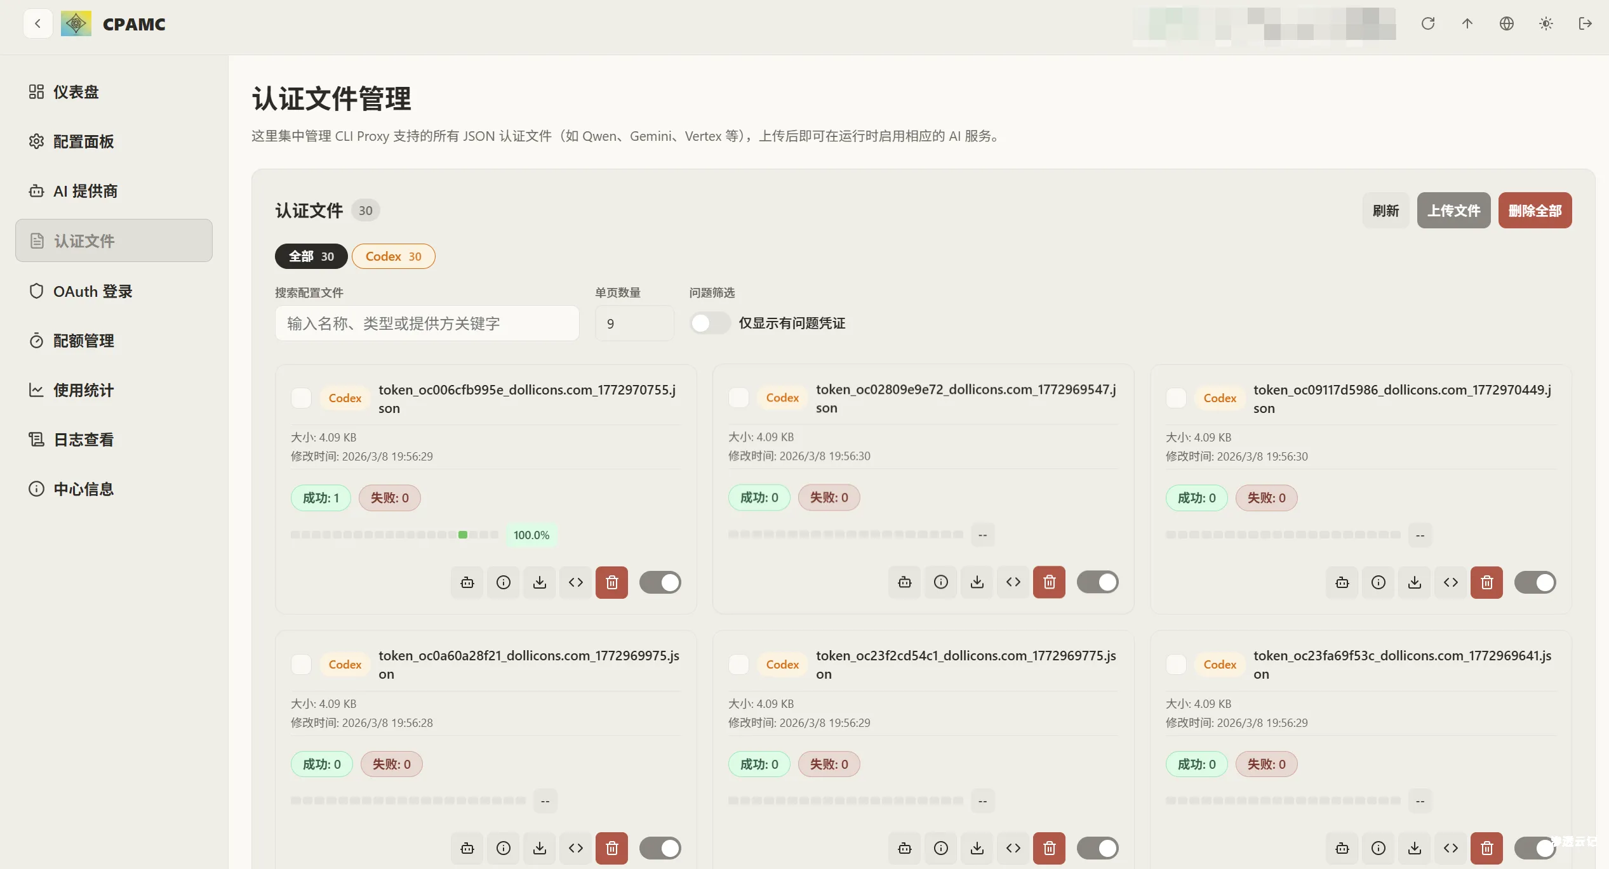View info for token_oc006cfb995e credential

click(x=503, y=582)
